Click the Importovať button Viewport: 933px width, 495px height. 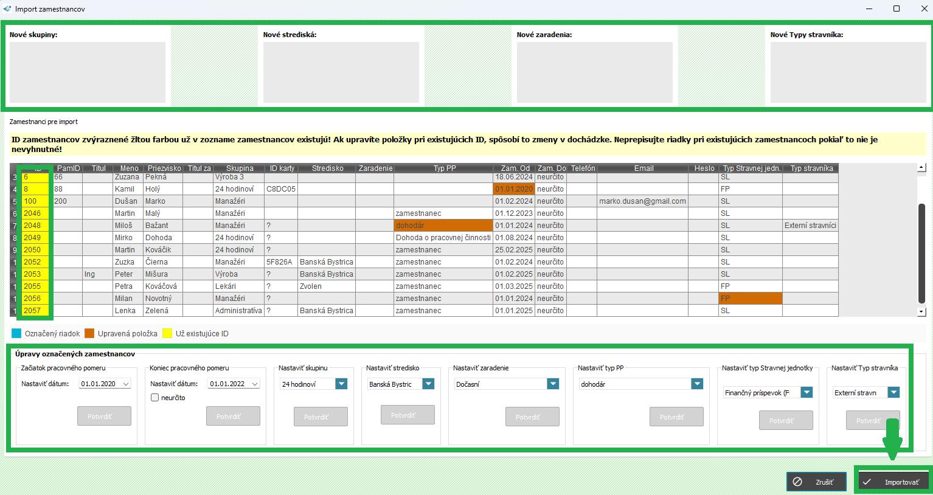pyautogui.click(x=894, y=480)
